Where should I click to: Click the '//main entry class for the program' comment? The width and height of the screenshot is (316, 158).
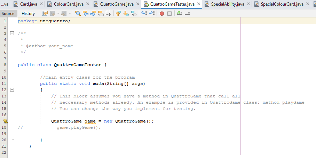(x=87, y=77)
